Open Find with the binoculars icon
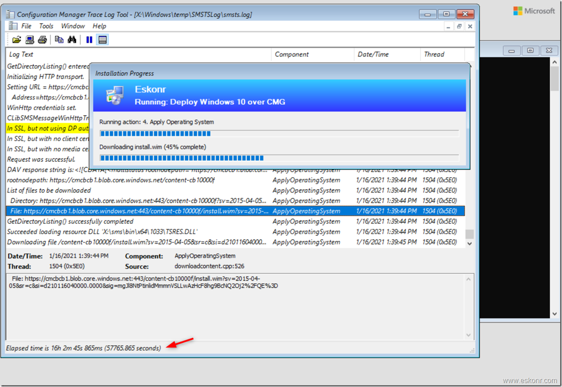562x387 pixels. tap(72, 39)
